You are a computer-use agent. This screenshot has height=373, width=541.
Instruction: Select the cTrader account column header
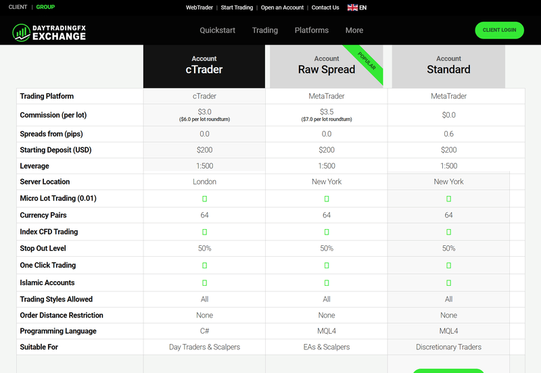point(204,66)
